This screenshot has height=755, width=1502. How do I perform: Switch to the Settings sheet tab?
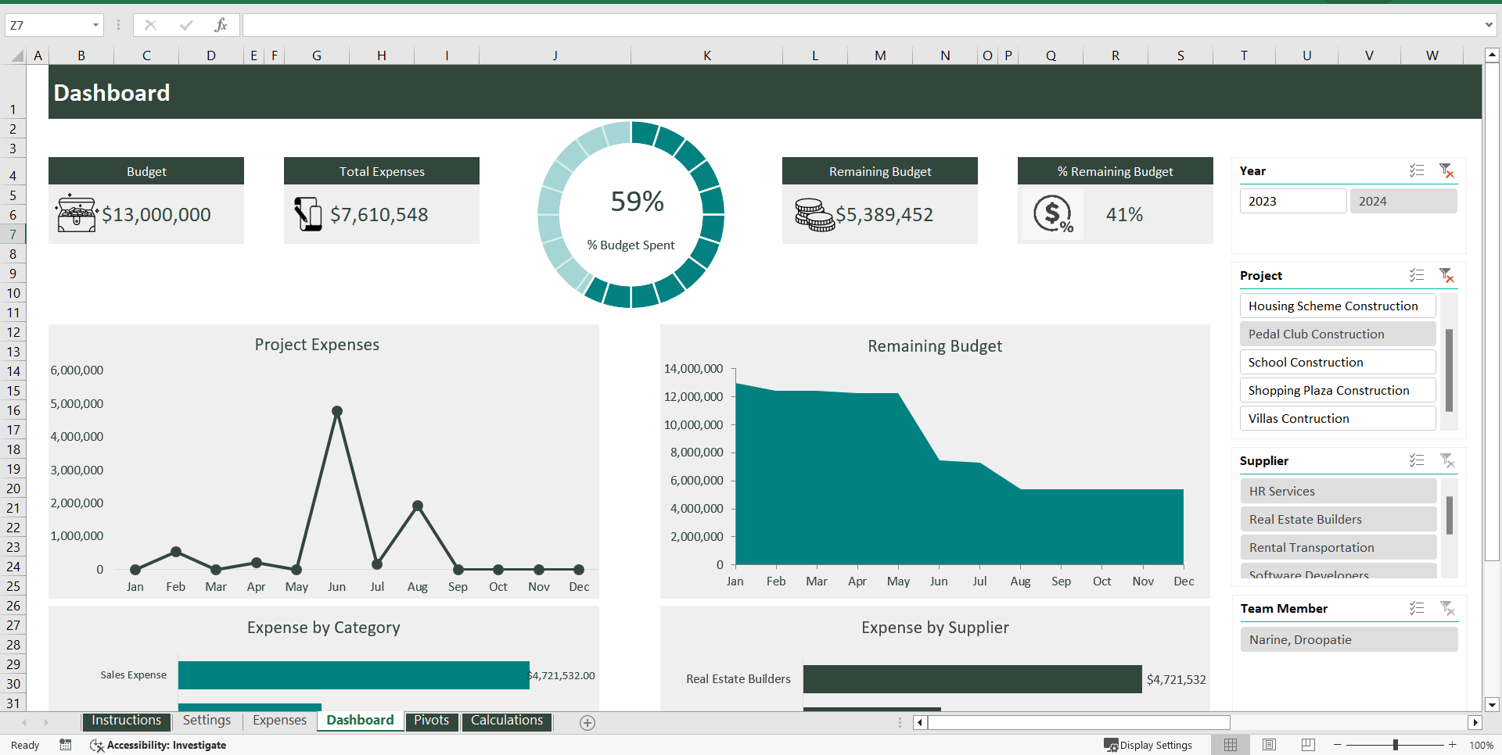[207, 721]
